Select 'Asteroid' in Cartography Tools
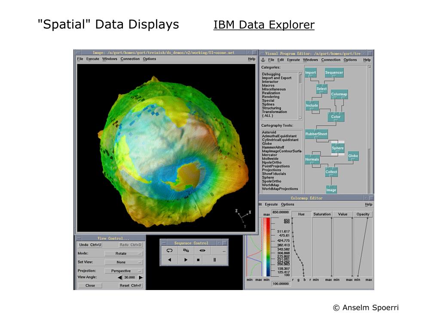440x330 pixels. [x=269, y=132]
